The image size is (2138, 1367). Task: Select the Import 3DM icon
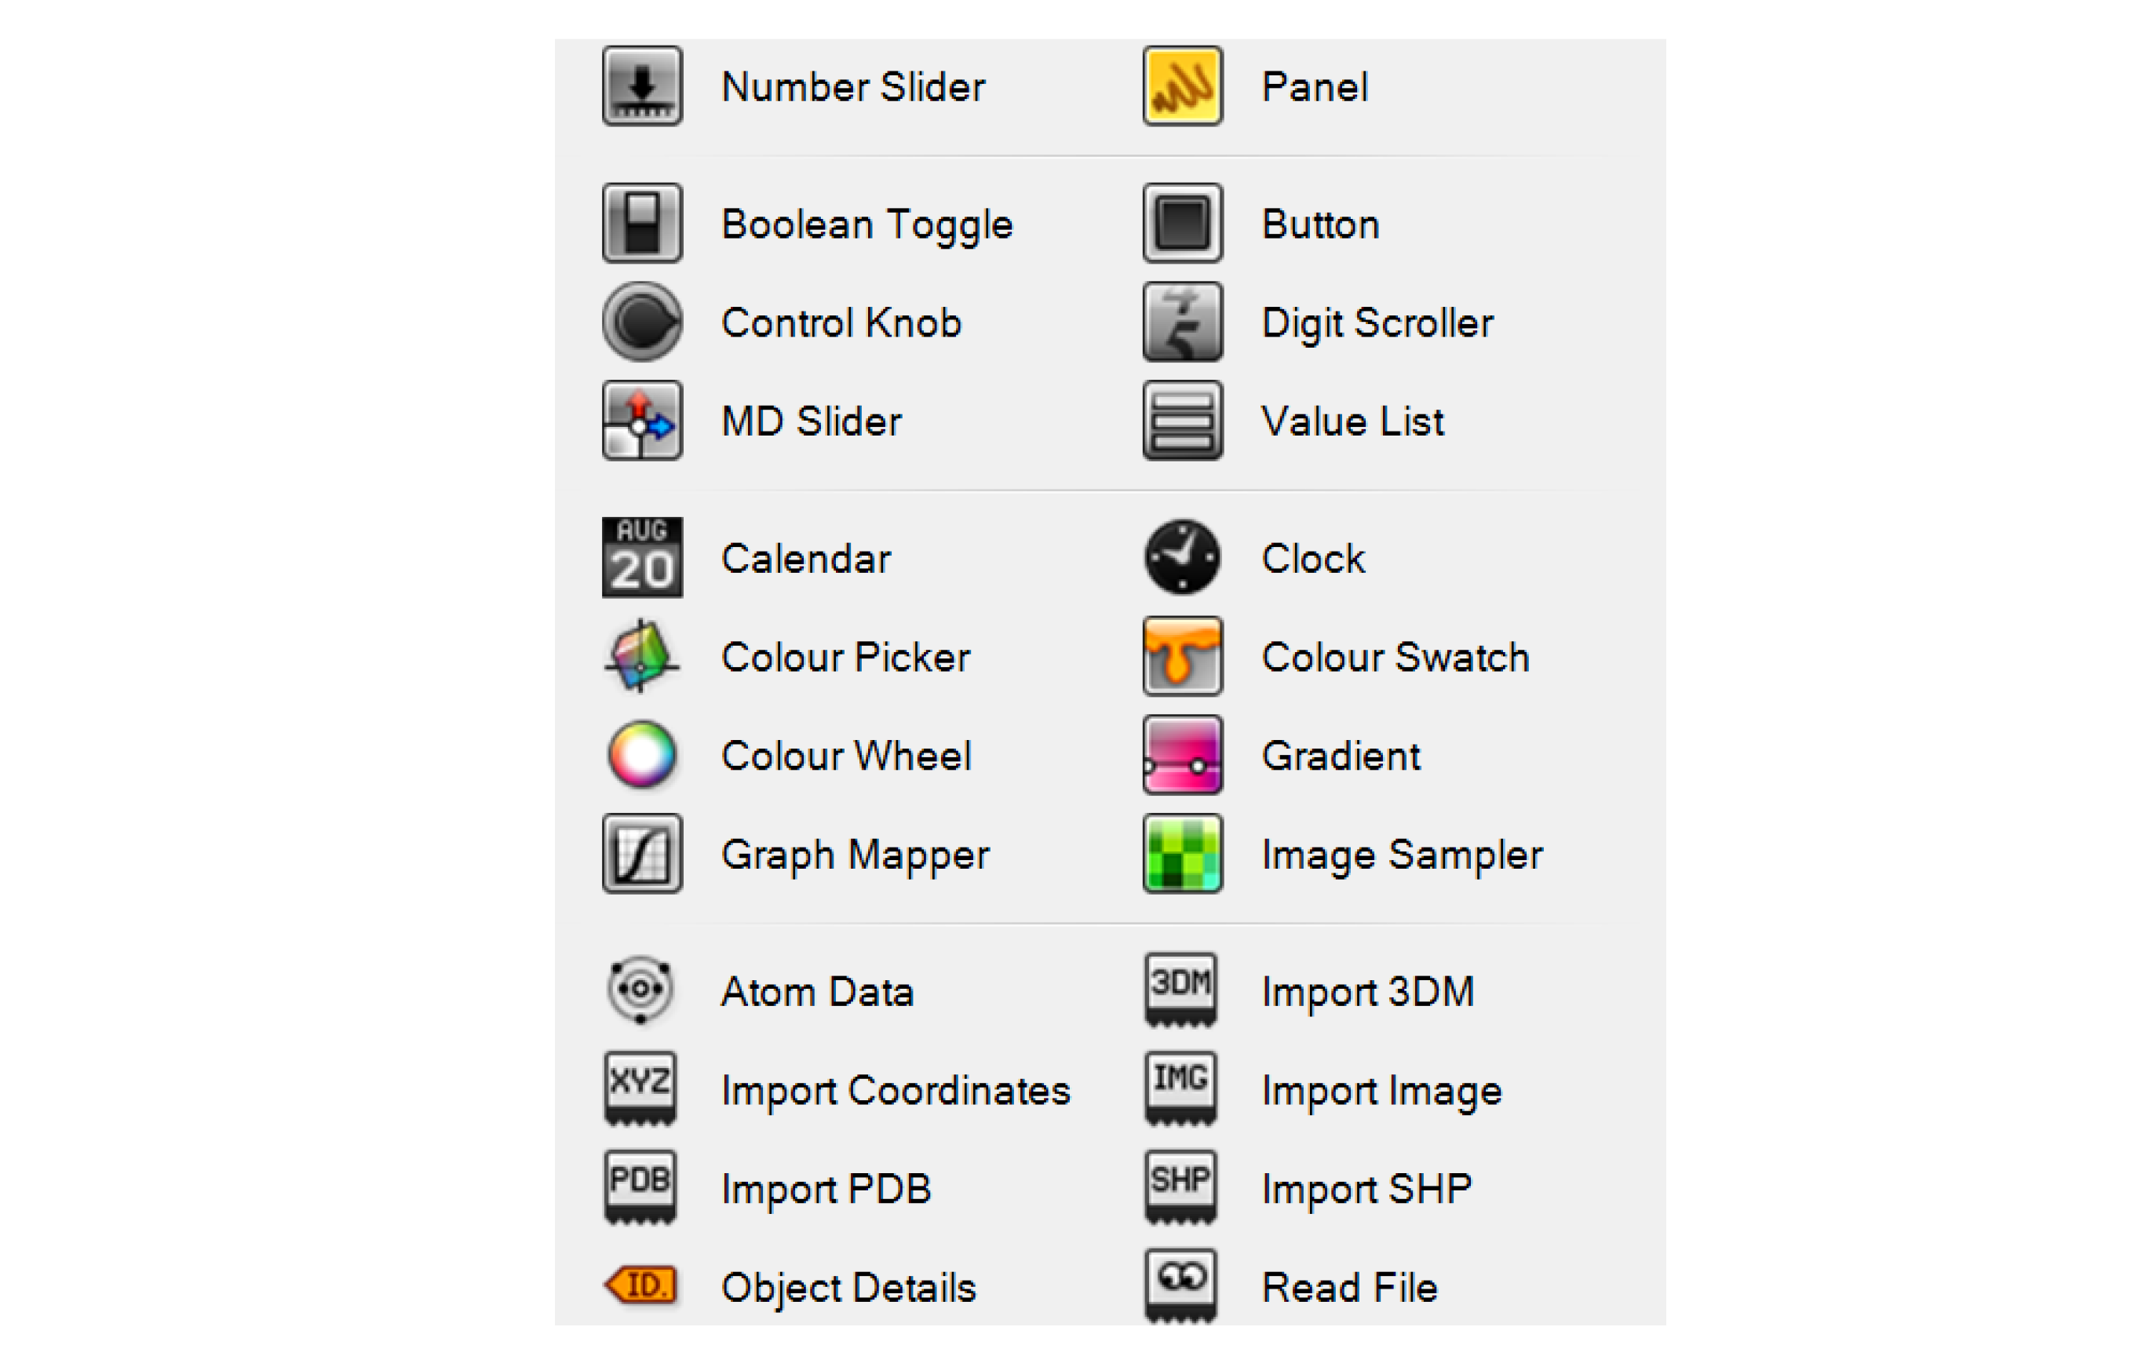[x=1180, y=989]
